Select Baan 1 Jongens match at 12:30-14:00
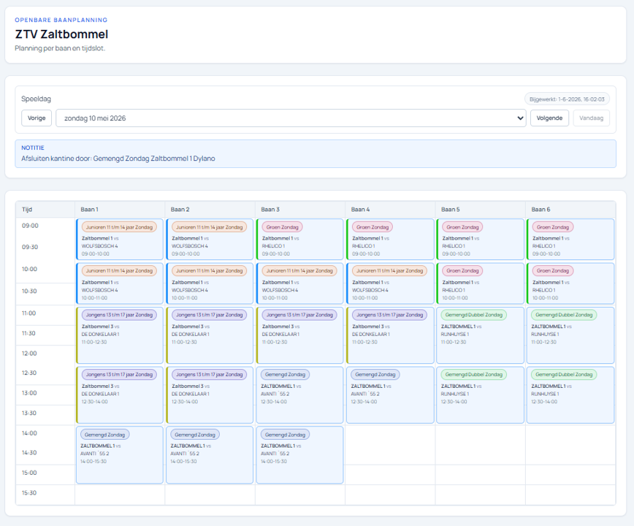The width and height of the screenshot is (634, 526). pyautogui.click(x=120, y=395)
